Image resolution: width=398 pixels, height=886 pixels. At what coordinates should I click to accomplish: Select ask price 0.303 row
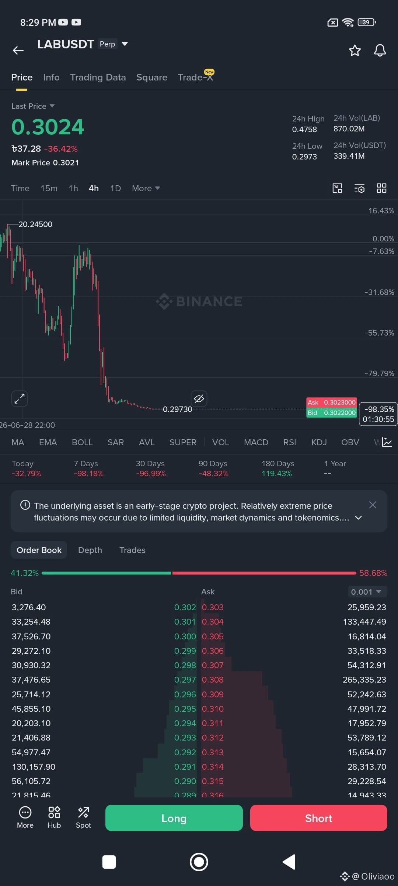click(x=294, y=607)
